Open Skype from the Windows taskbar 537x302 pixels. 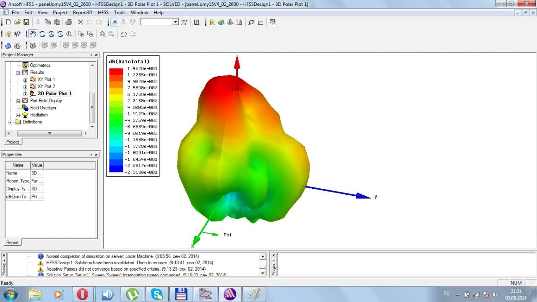[x=157, y=294]
